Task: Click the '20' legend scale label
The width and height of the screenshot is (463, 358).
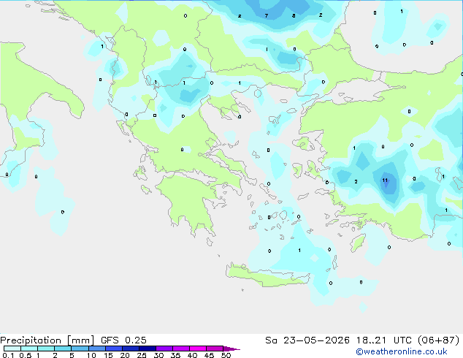Action: coord(125,355)
